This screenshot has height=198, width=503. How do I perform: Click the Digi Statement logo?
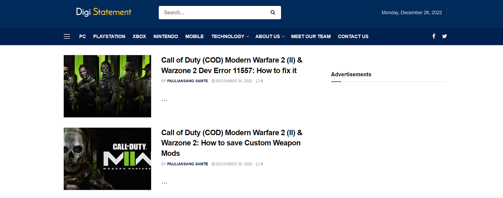[x=104, y=12]
